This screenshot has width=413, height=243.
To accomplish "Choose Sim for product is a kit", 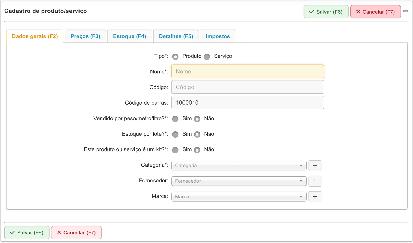I will coord(175,150).
